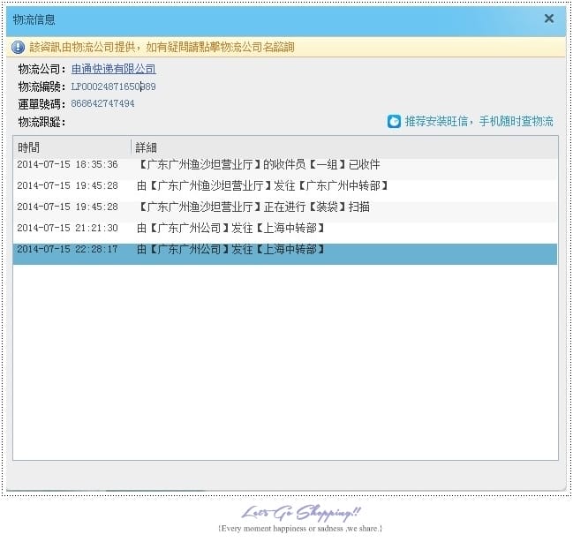Select the highlighted 2014-07-15 22:28:17 row
The image size is (573, 542).
[285, 253]
